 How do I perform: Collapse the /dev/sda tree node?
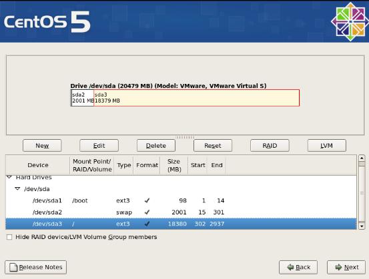[17, 188]
